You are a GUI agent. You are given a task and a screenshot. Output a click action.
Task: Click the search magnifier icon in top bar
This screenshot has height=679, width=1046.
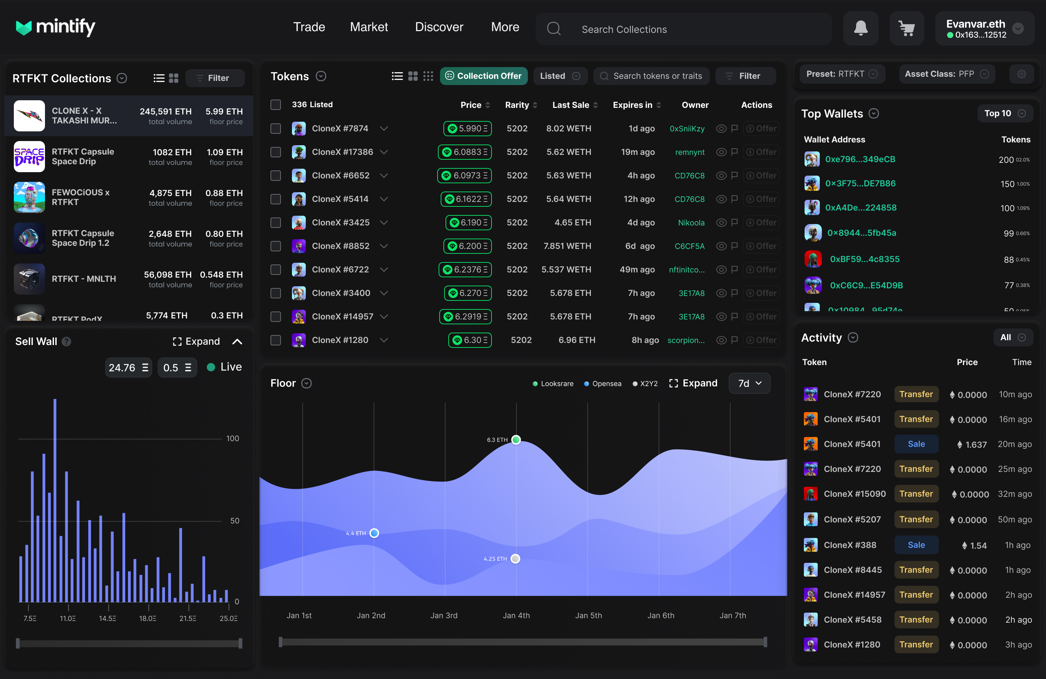553,29
